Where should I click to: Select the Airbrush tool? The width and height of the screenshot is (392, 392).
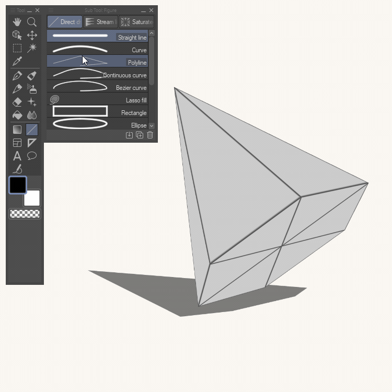coord(32,89)
